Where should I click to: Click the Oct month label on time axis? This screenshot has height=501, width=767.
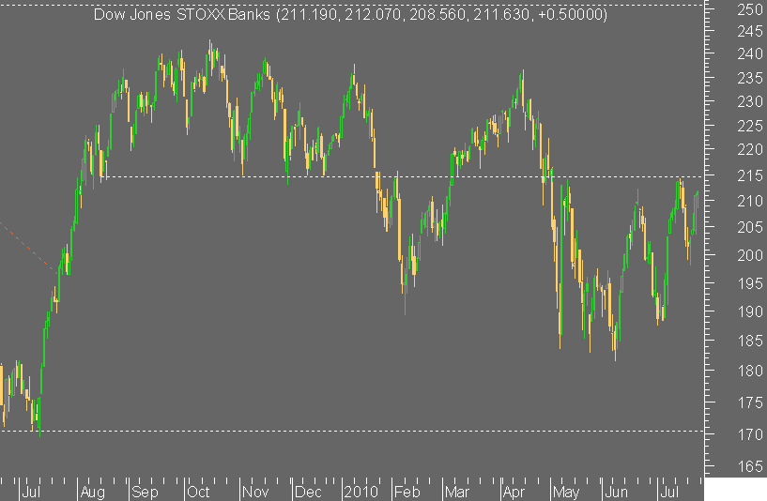198,493
